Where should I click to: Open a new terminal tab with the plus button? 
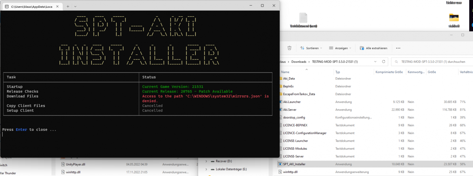68,6
